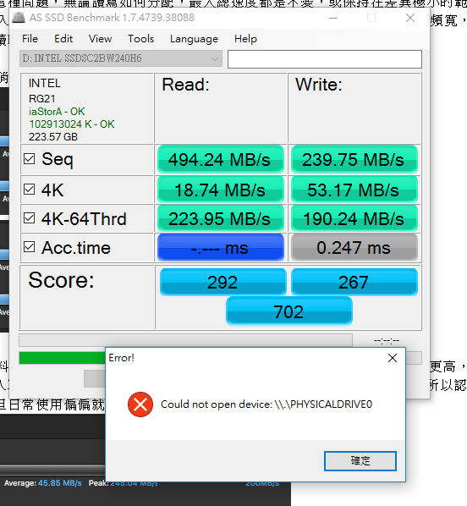The width and height of the screenshot is (467, 506).
Task: Open the Language menu
Action: (194, 39)
